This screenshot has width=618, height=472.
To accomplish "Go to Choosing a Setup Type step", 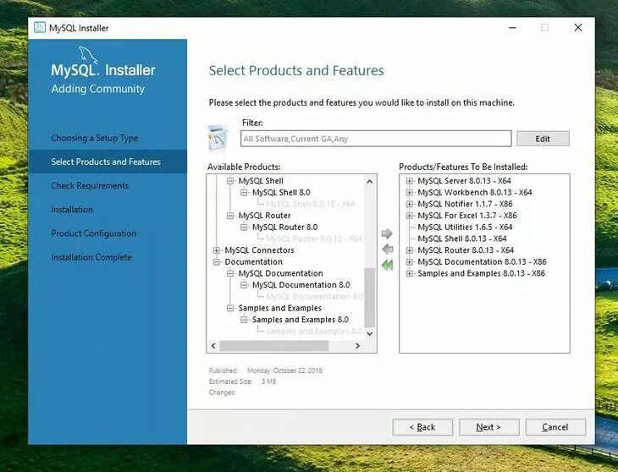I will 95,138.
